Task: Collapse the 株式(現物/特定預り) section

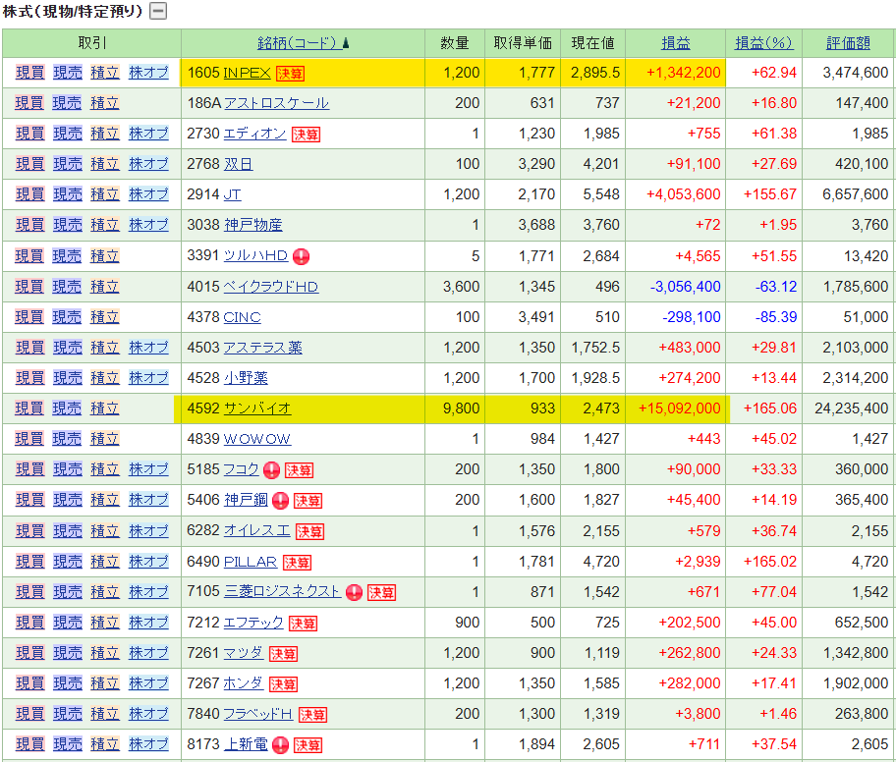Action: tap(158, 12)
